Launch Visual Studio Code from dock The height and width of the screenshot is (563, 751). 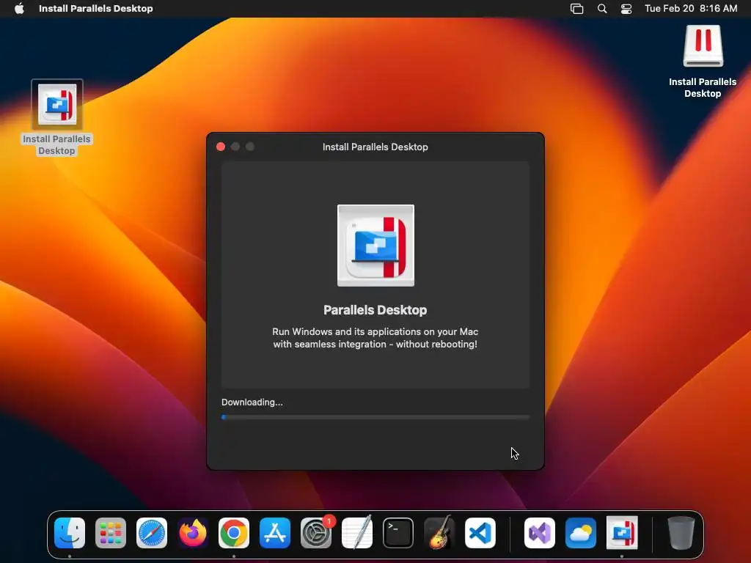(480, 533)
